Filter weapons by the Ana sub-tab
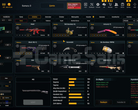Image resolution: width=138 pixels, height=110 pixels. pos(35,21)
